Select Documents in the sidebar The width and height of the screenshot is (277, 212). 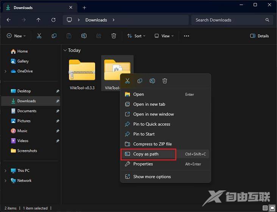[x=23, y=111]
